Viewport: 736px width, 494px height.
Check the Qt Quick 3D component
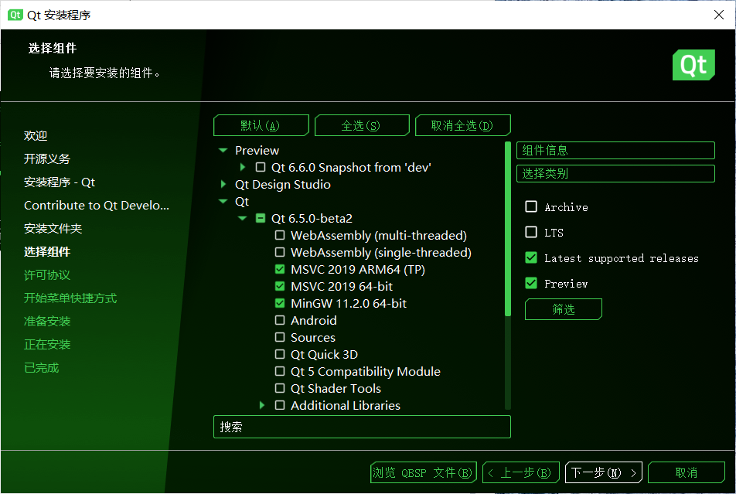tap(280, 354)
